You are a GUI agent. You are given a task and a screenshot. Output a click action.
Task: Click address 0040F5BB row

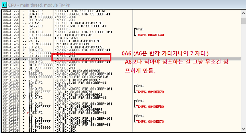point(11,104)
